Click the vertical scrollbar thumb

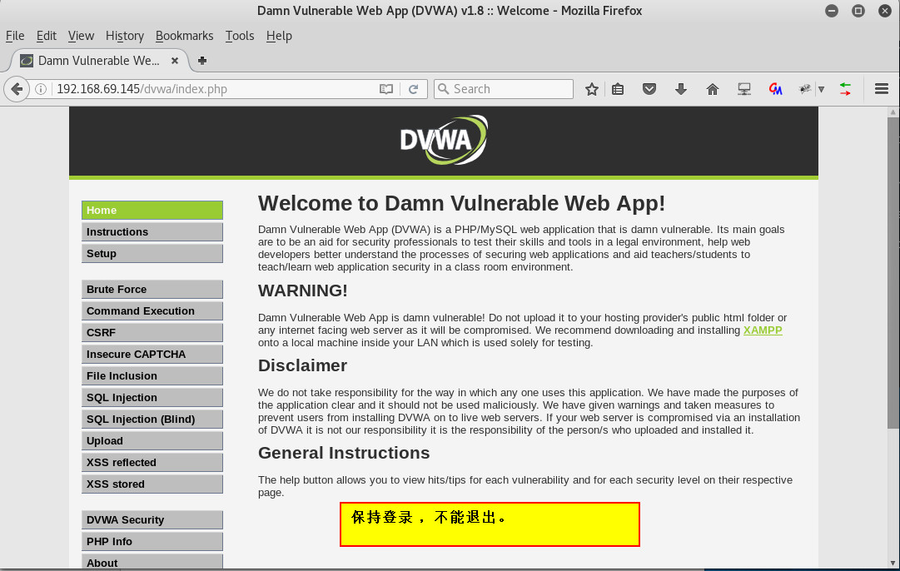point(893,272)
